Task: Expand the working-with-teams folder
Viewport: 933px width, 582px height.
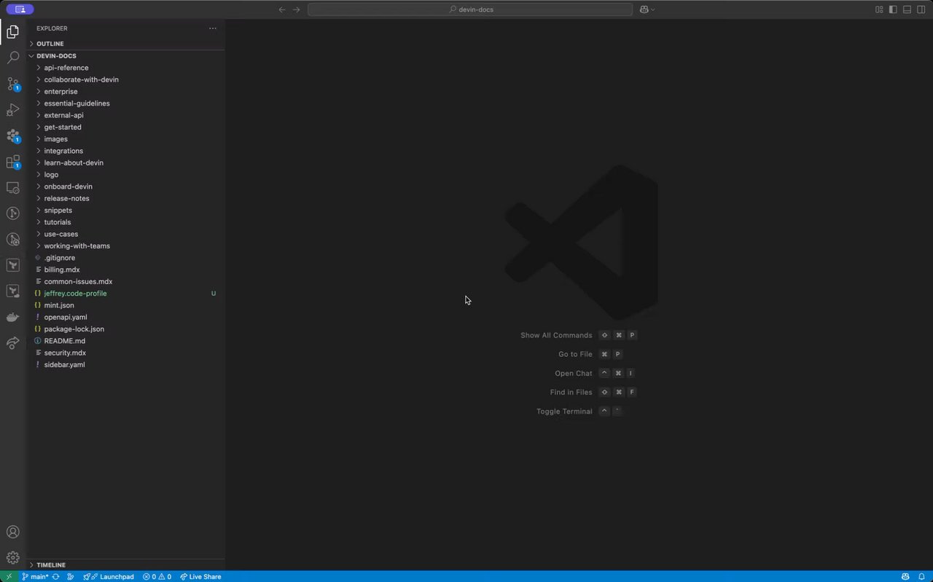Action: point(126,245)
